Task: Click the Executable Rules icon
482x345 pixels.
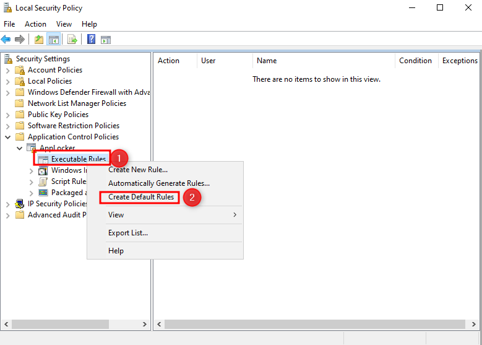Action: pyautogui.click(x=43, y=159)
